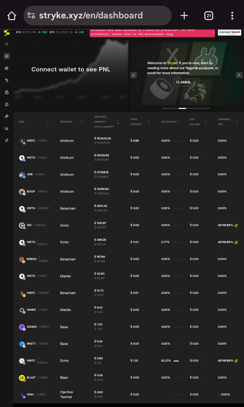Click the 62.21% utilization bar for WBTC Sonic
The image size is (244, 407).
[177, 361]
